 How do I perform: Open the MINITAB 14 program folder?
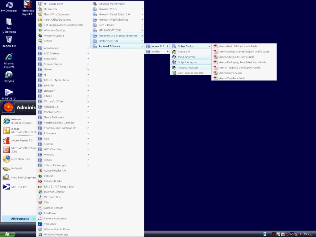[64, 106]
